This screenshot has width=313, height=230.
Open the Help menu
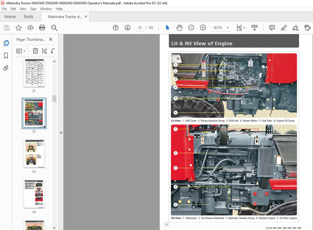[x=59, y=9]
